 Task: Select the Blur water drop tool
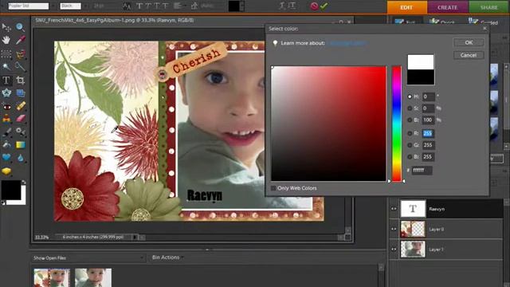20,158
